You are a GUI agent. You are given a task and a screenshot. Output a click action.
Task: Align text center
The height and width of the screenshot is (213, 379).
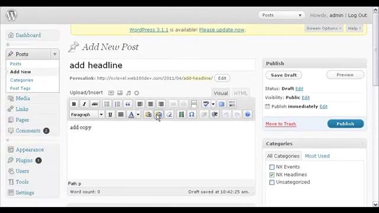point(150,104)
